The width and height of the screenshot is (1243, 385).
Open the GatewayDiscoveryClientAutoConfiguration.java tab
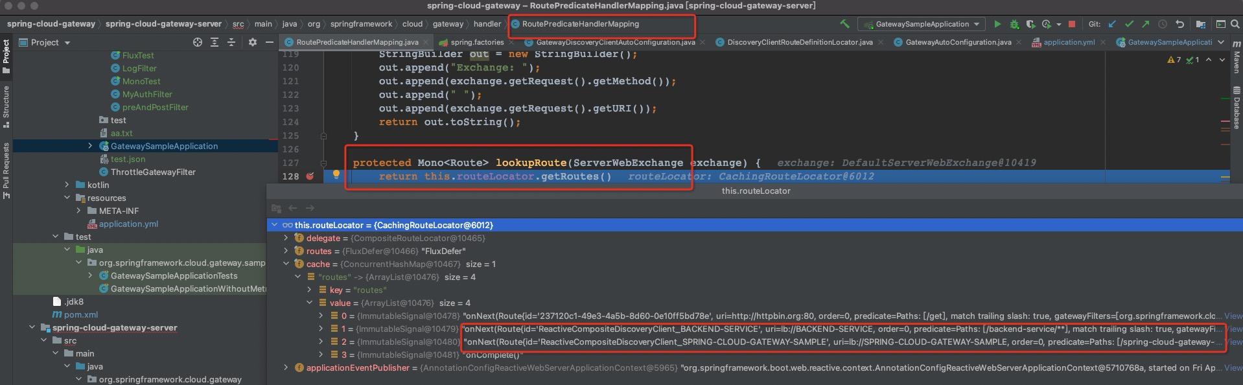(x=615, y=42)
